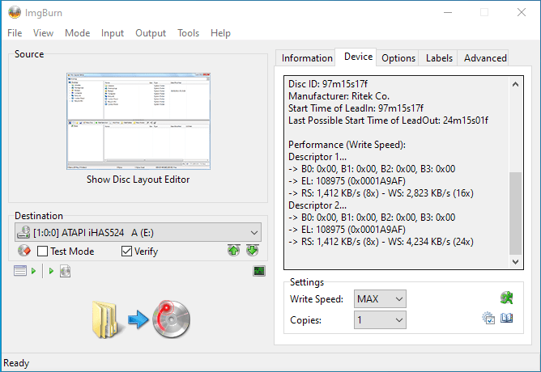The height and width of the screenshot is (372, 541).
Task: Click the green running man speed icon
Action: click(506, 298)
